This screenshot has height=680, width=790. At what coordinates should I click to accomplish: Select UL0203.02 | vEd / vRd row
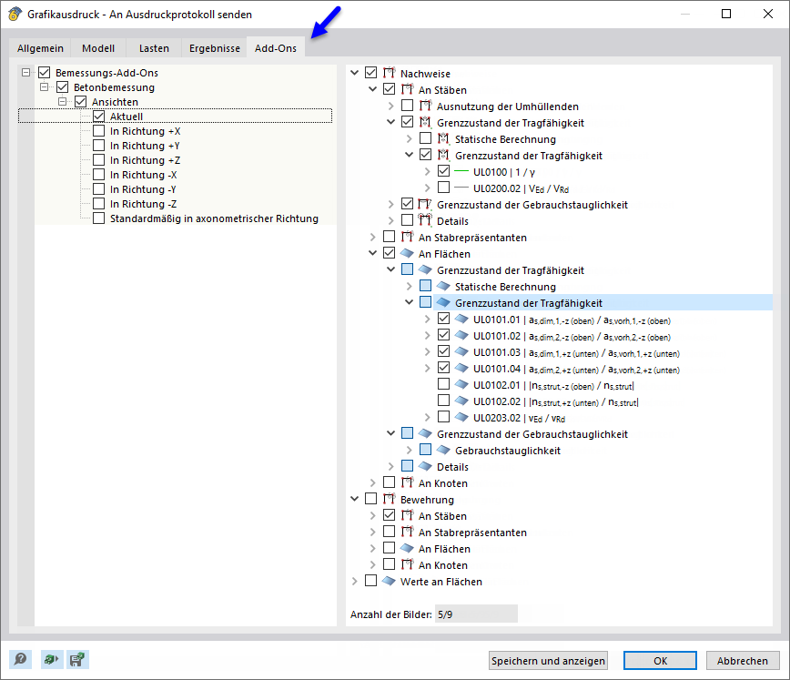519,417
